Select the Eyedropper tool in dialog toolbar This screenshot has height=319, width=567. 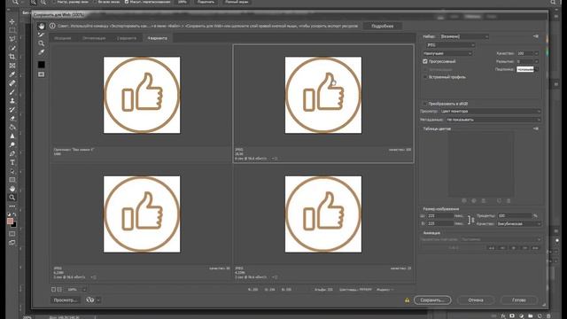42,52
